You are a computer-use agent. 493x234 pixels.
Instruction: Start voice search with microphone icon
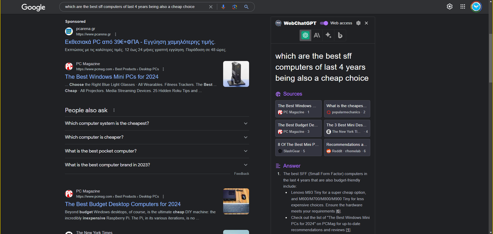pos(223,7)
